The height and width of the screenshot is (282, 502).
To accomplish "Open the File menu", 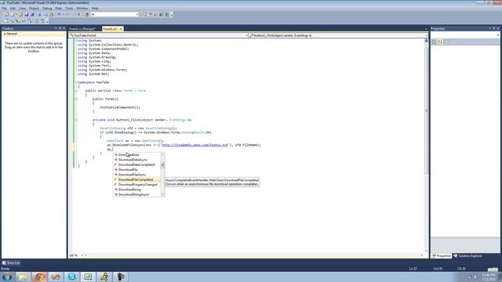I will click(4, 9).
